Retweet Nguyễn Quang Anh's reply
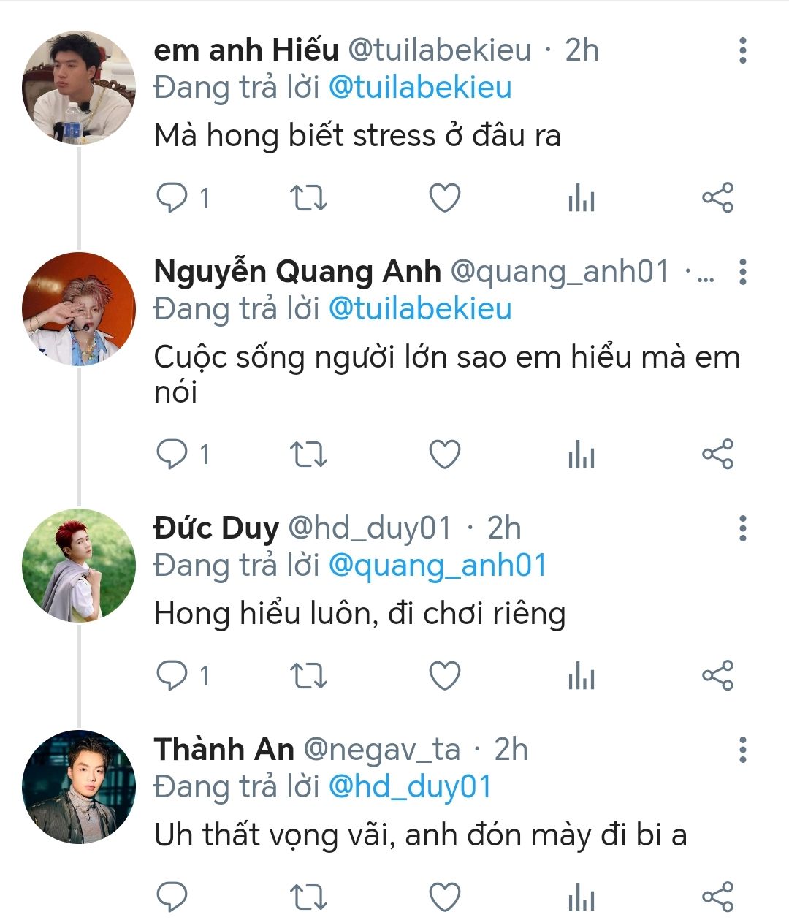Viewport: 789px width, 920px height. 308,455
